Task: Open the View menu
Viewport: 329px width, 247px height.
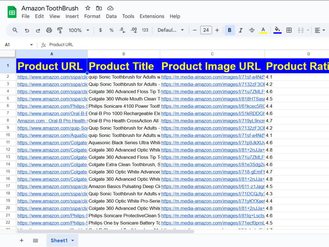Action: tap(55, 16)
